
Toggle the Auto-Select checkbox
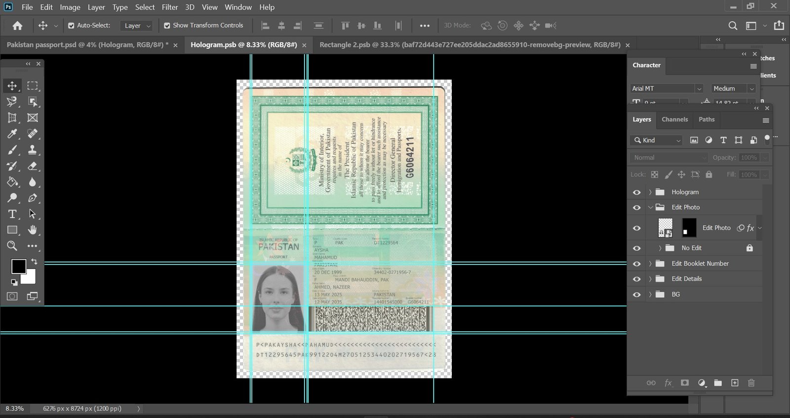click(71, 26)
